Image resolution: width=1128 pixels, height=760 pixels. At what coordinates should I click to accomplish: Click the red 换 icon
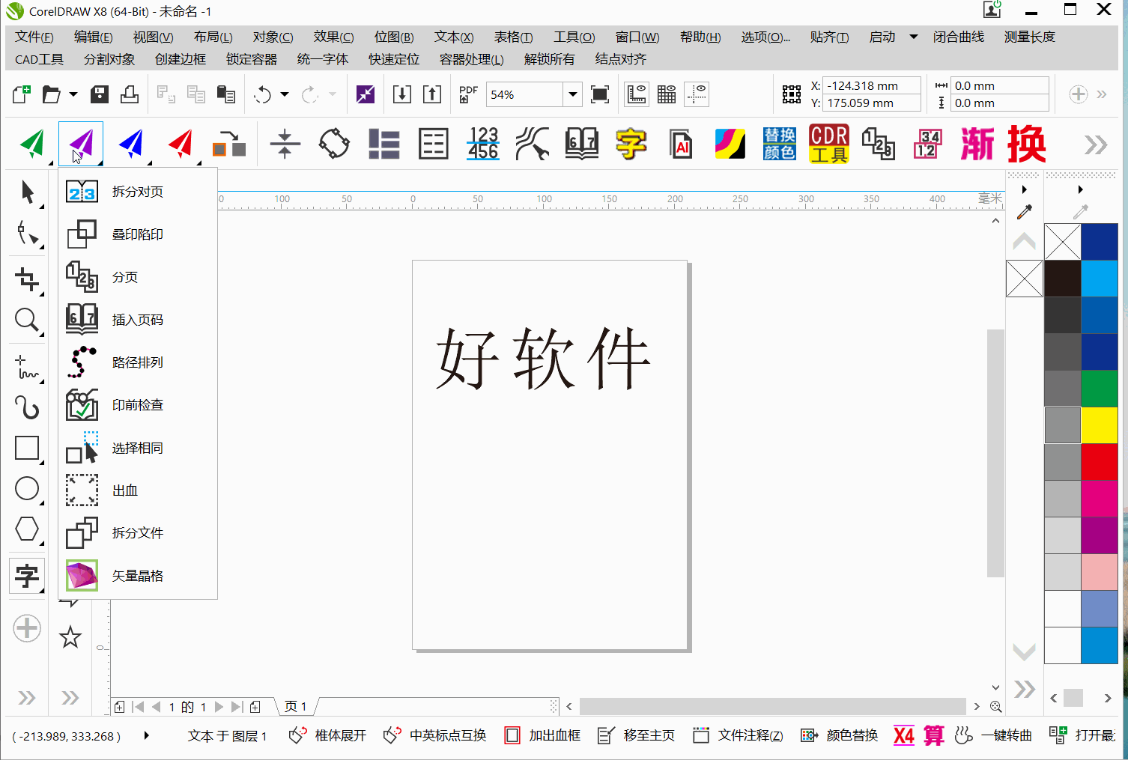point(1027,144)
